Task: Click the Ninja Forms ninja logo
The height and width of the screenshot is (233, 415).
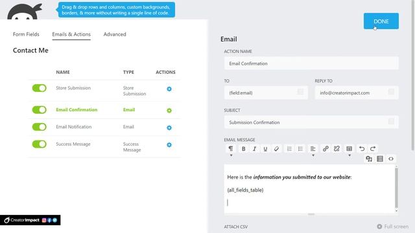Action: pos(25,12)
